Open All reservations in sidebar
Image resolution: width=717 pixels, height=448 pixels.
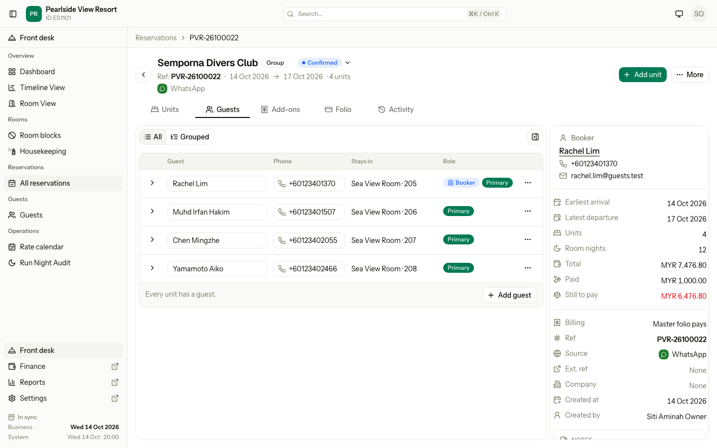click(63, 183)
